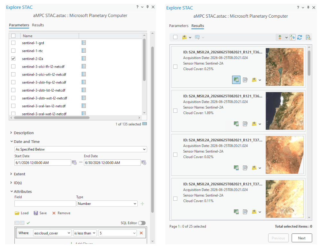Open sort field dropdown arrow in Results
Viewport: 321px width, 246px height.
pos(286,38)
